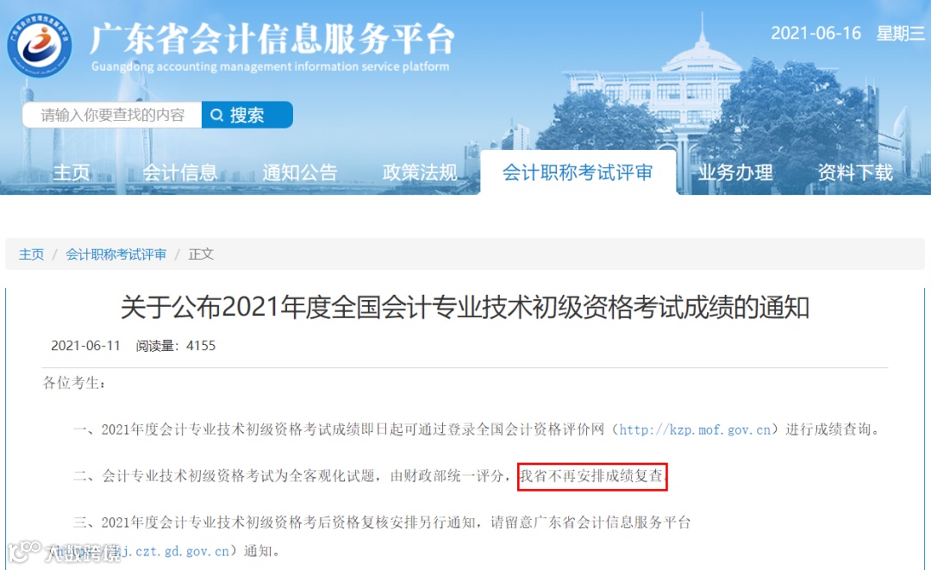Open the 政策法规 navigation tab

[420, 172]
